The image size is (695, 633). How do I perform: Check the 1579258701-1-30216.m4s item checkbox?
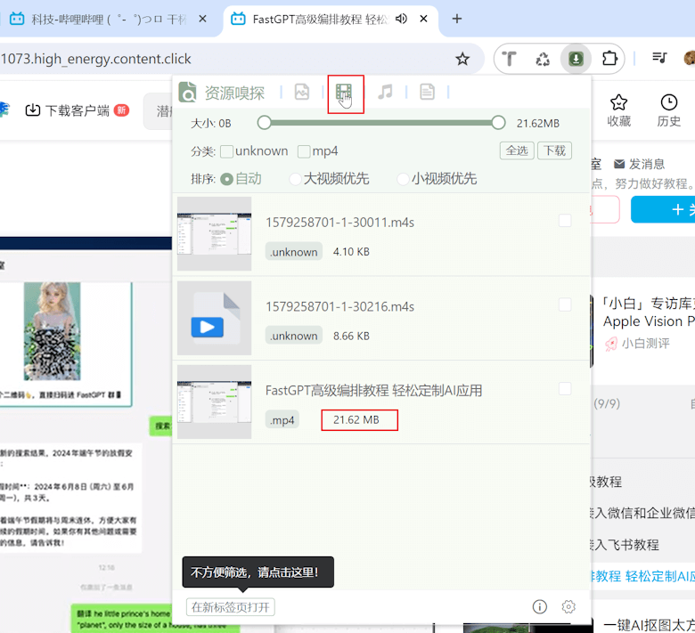point(565,304)
